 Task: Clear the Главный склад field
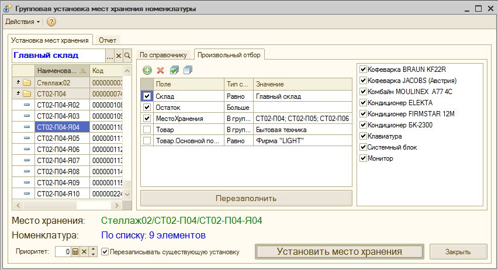pos(119,56)
